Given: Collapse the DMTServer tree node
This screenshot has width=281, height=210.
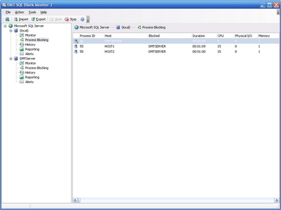Looking at the screenshot, I should click(x=11, y=58).
